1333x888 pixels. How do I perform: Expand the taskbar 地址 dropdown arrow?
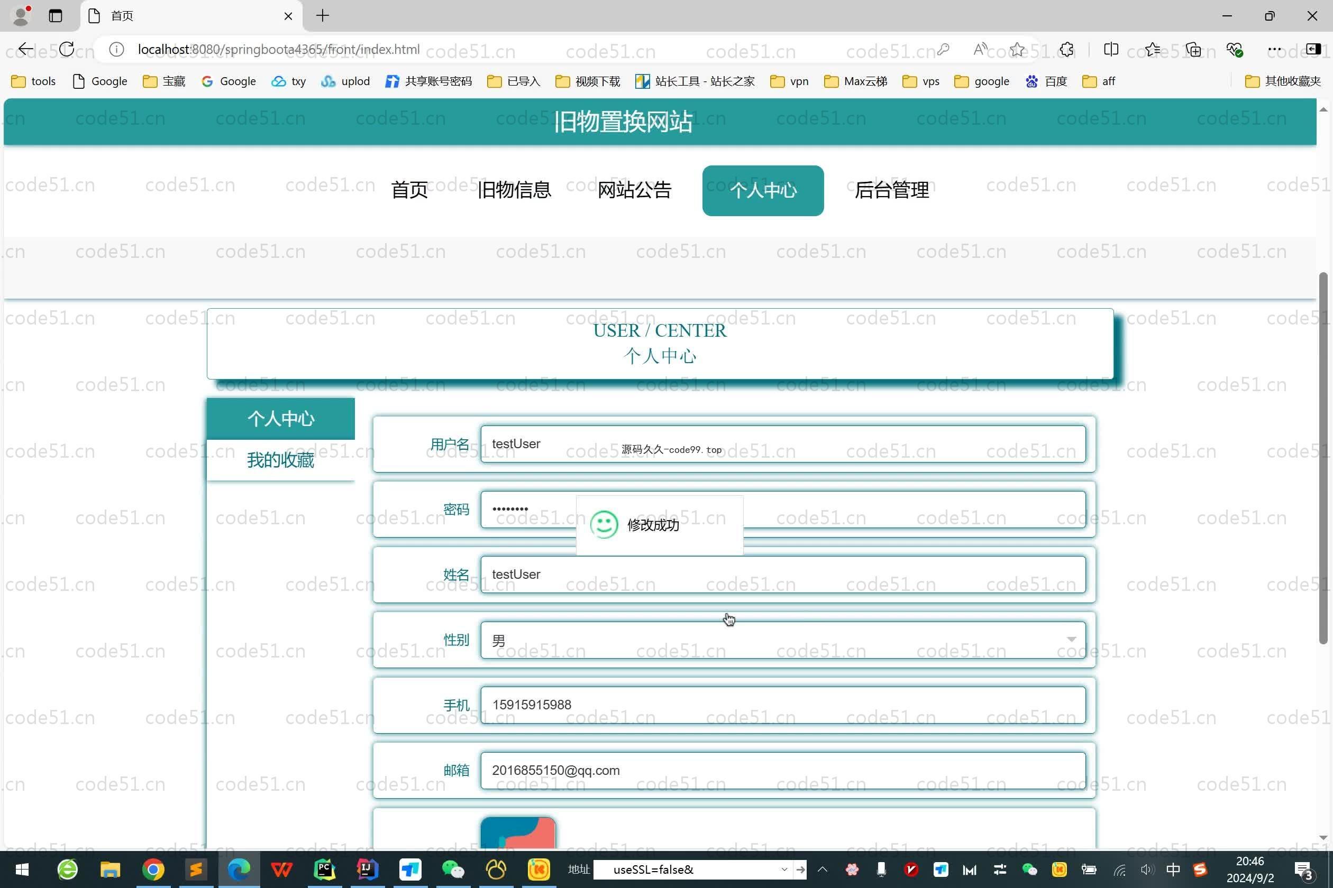pyautogui.click(x=784, y=869)
